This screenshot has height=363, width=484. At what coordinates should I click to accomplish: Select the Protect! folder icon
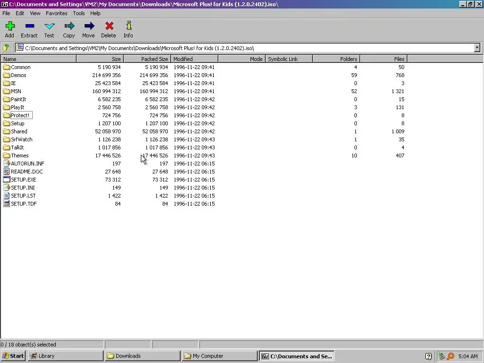pyautogui.click(x=7, y=115)
